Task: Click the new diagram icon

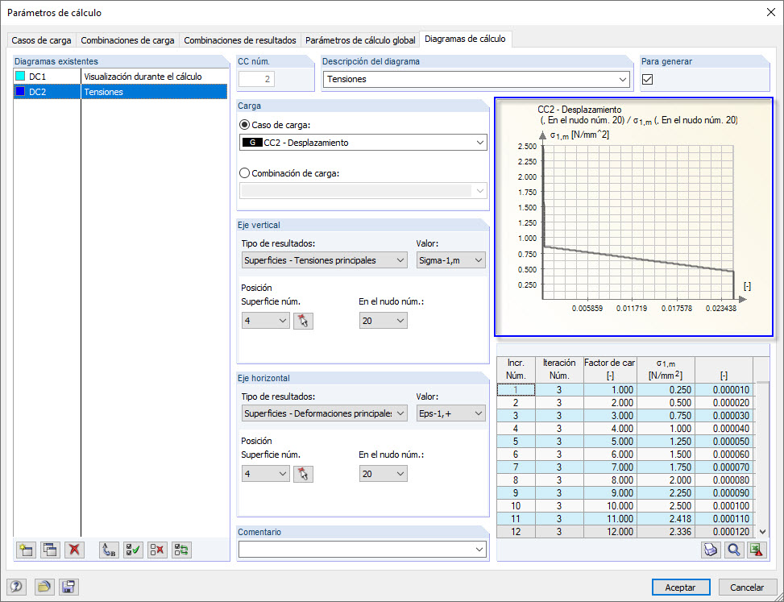Action: (26, 550)
